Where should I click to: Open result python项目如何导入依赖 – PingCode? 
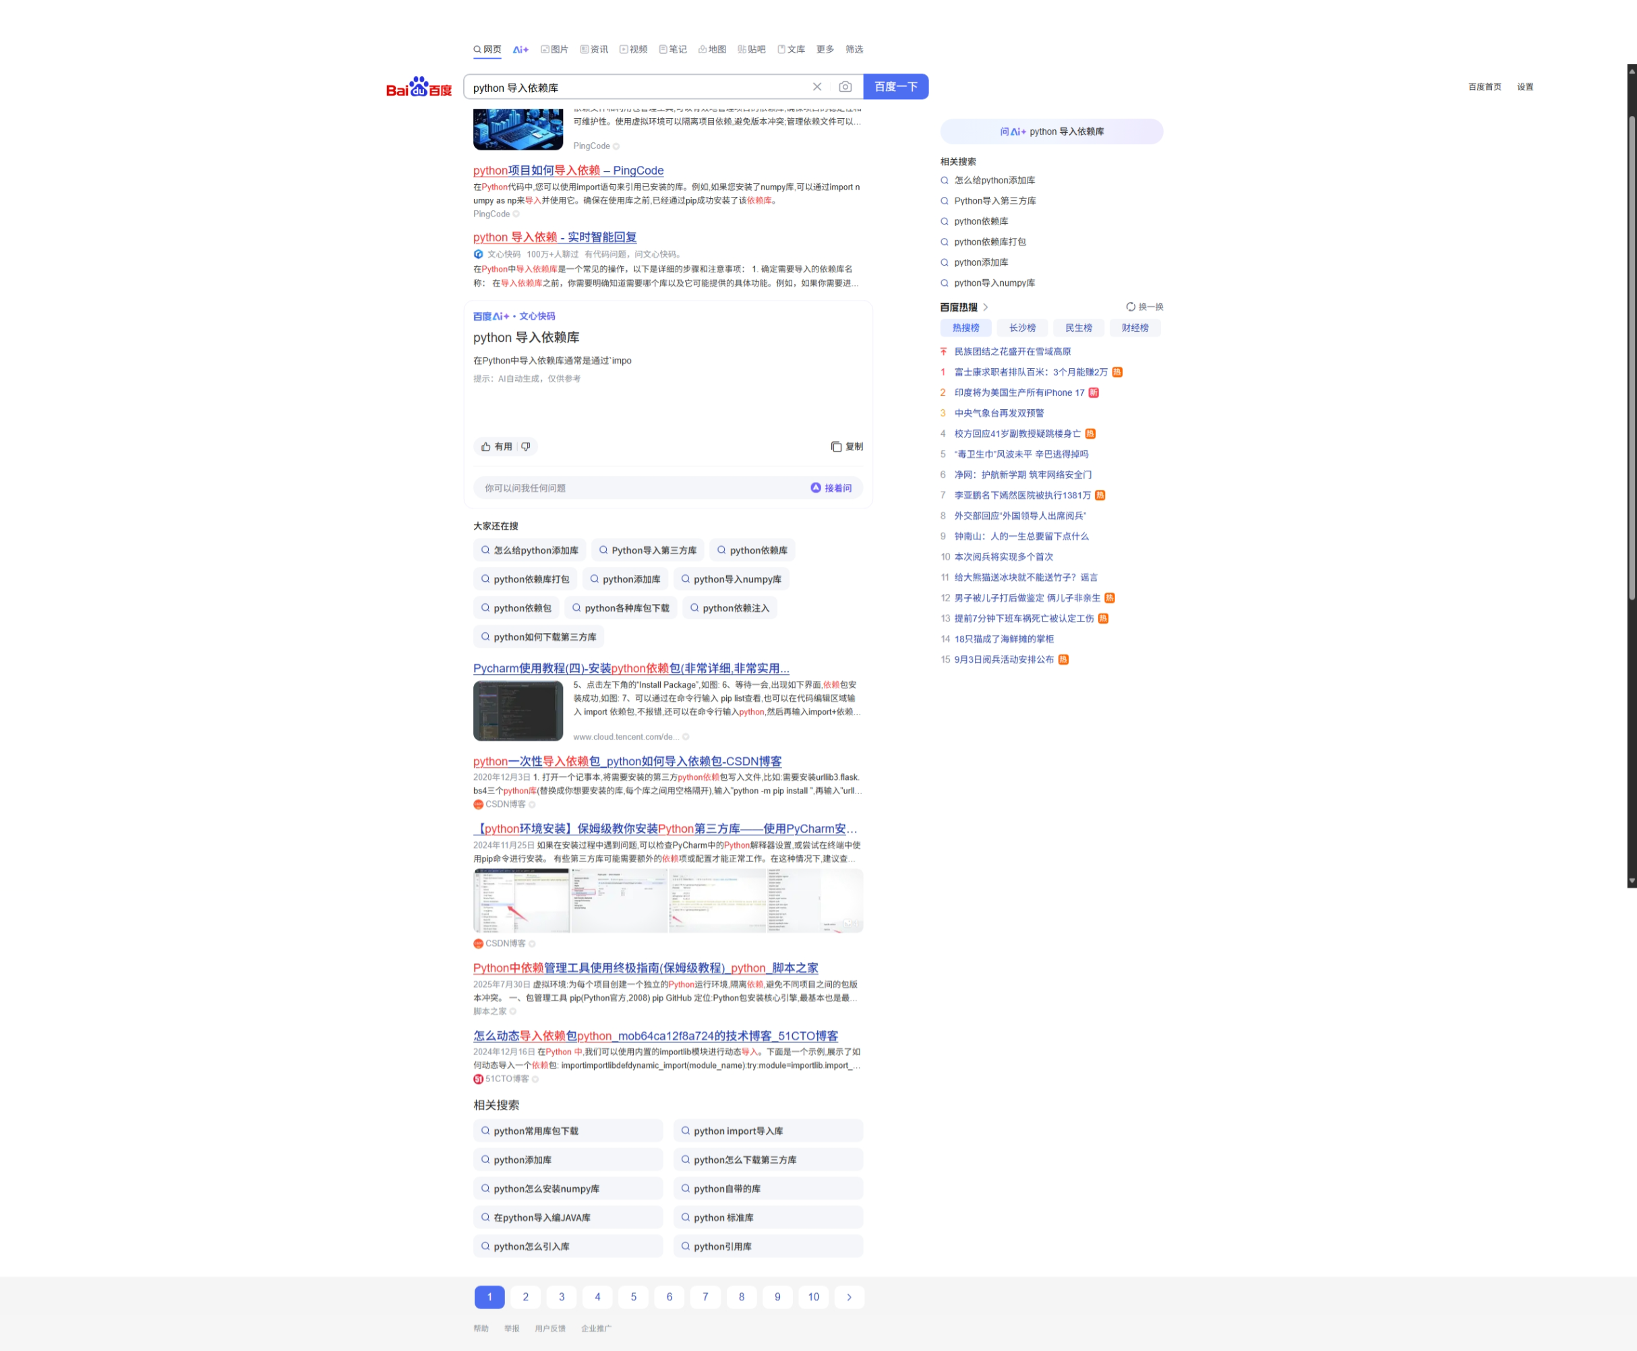(x=568, y=171)
